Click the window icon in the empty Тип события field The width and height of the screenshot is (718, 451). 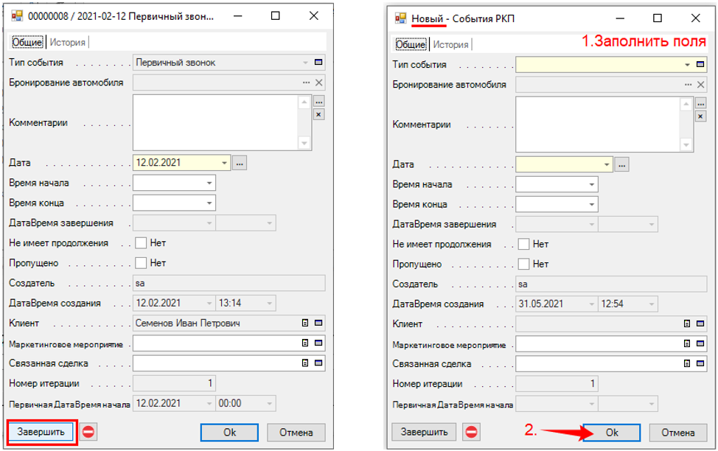pyautogui.click(x=702, y=65)
